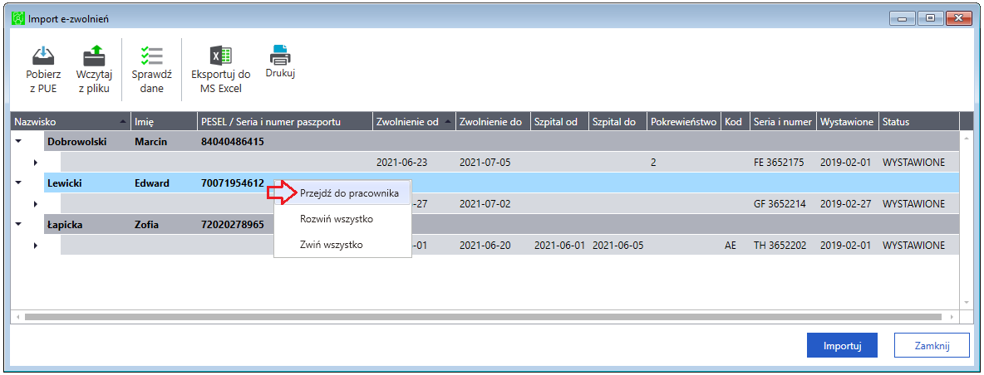Collapse the Lewicki group row
Viewport: 984px width, 375px height.
coord(19,183)
